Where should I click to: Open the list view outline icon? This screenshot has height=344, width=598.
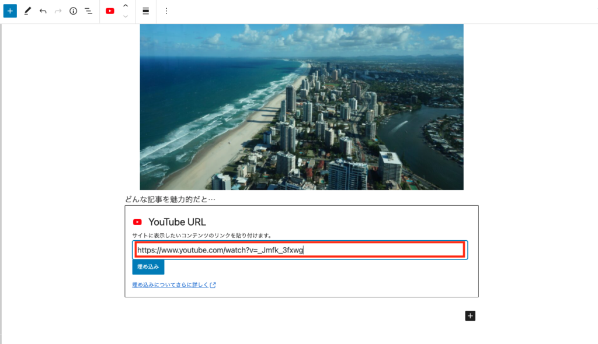pyautogui.click(x=88, y=11)
